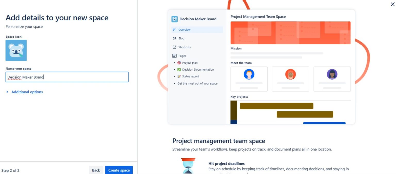Expand Additional options
The width and height of the screenshot is (396, 174).
pyautogui.click(x=24, y=92)
